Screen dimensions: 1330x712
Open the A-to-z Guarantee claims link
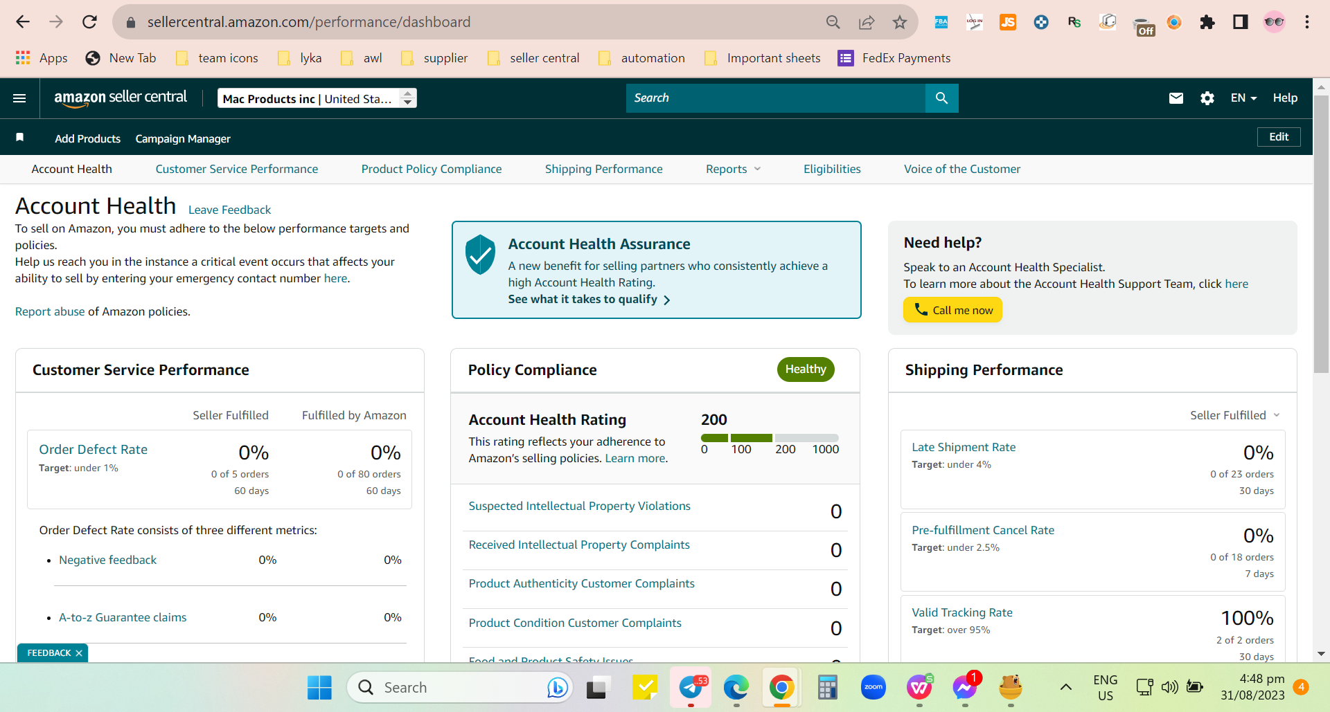(x=123, y=617)
